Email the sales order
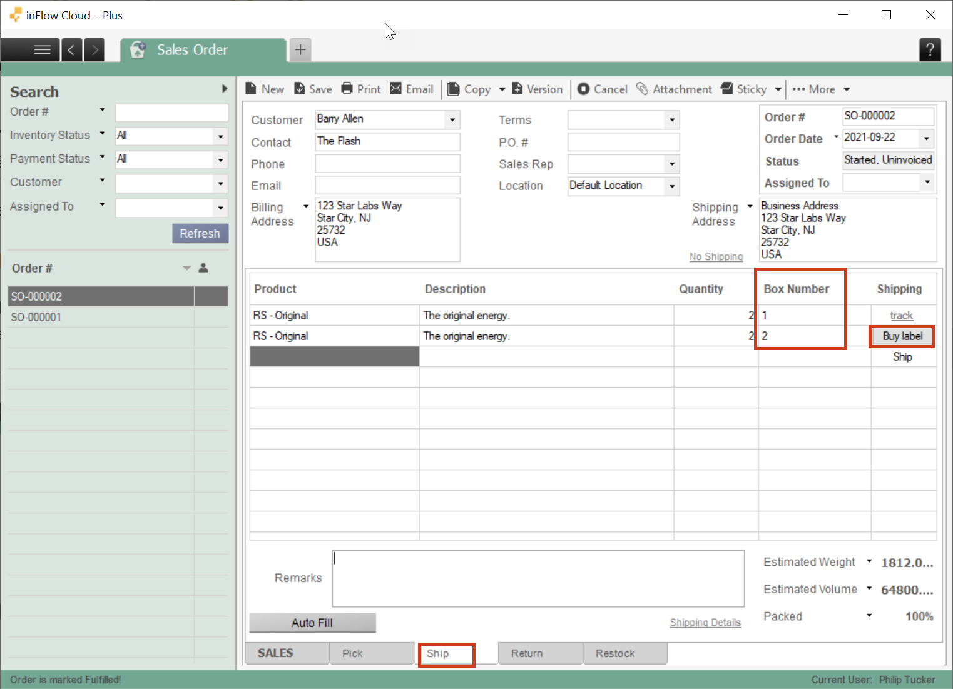953x689 pixels. [412, 89]
